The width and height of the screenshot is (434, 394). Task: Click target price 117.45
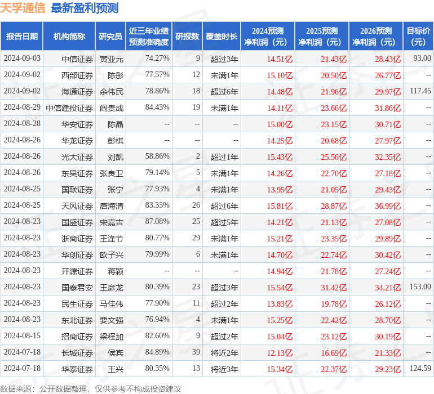(x=420, y=91)
